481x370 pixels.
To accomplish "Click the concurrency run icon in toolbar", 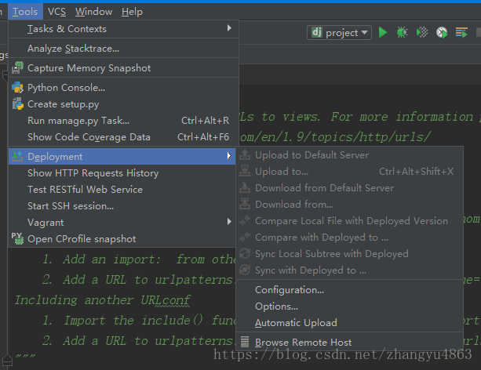I will click(x=461, y=32).
